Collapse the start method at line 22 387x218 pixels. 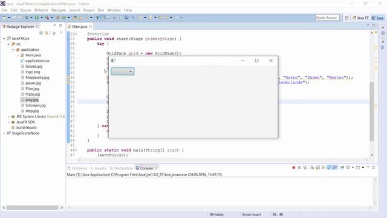[x=76, y=34]
